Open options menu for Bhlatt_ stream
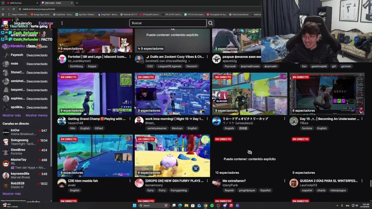 click(207, 119)
